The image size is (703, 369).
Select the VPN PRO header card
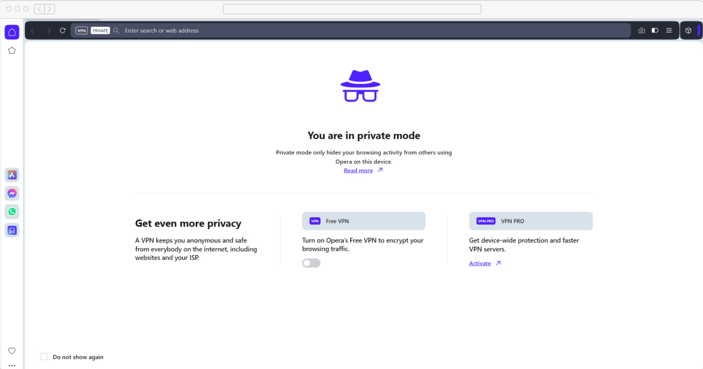(x=531, y=221)
